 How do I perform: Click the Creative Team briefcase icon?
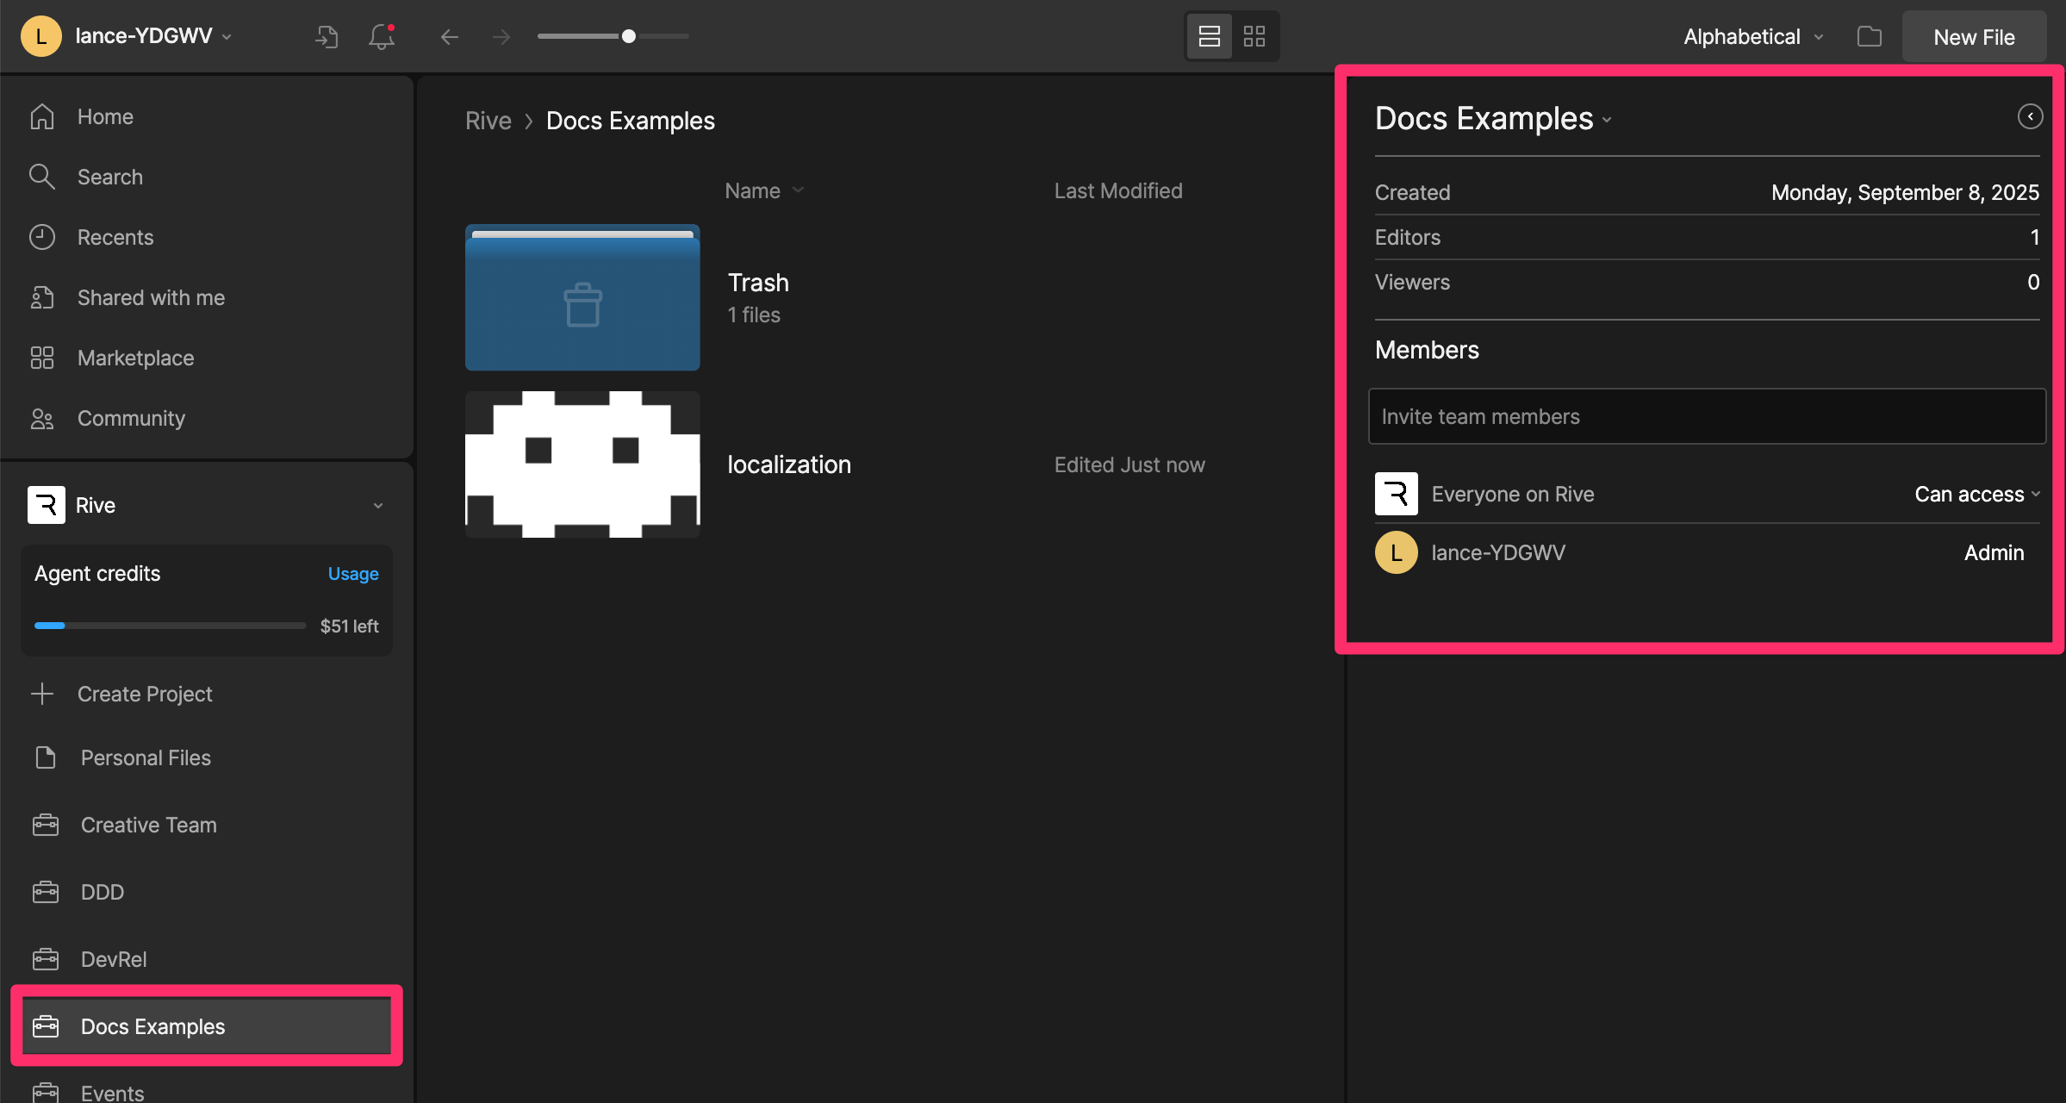(x=45, y=825)
